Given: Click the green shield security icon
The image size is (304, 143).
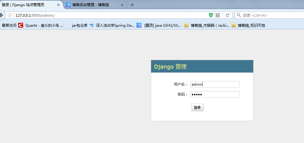Looking at the screenshot, I should point(211,15).
